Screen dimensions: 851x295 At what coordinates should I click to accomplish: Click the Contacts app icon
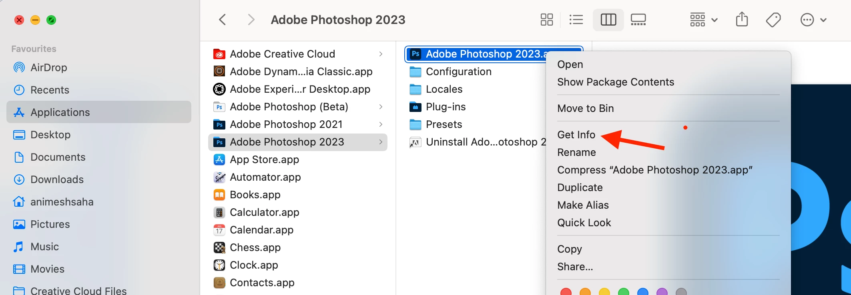219,283
